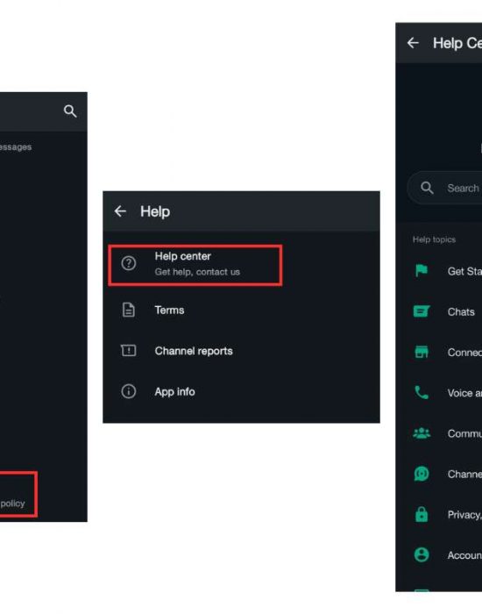Click the Channel reports flag icon
482x614 pixels.
128,351
